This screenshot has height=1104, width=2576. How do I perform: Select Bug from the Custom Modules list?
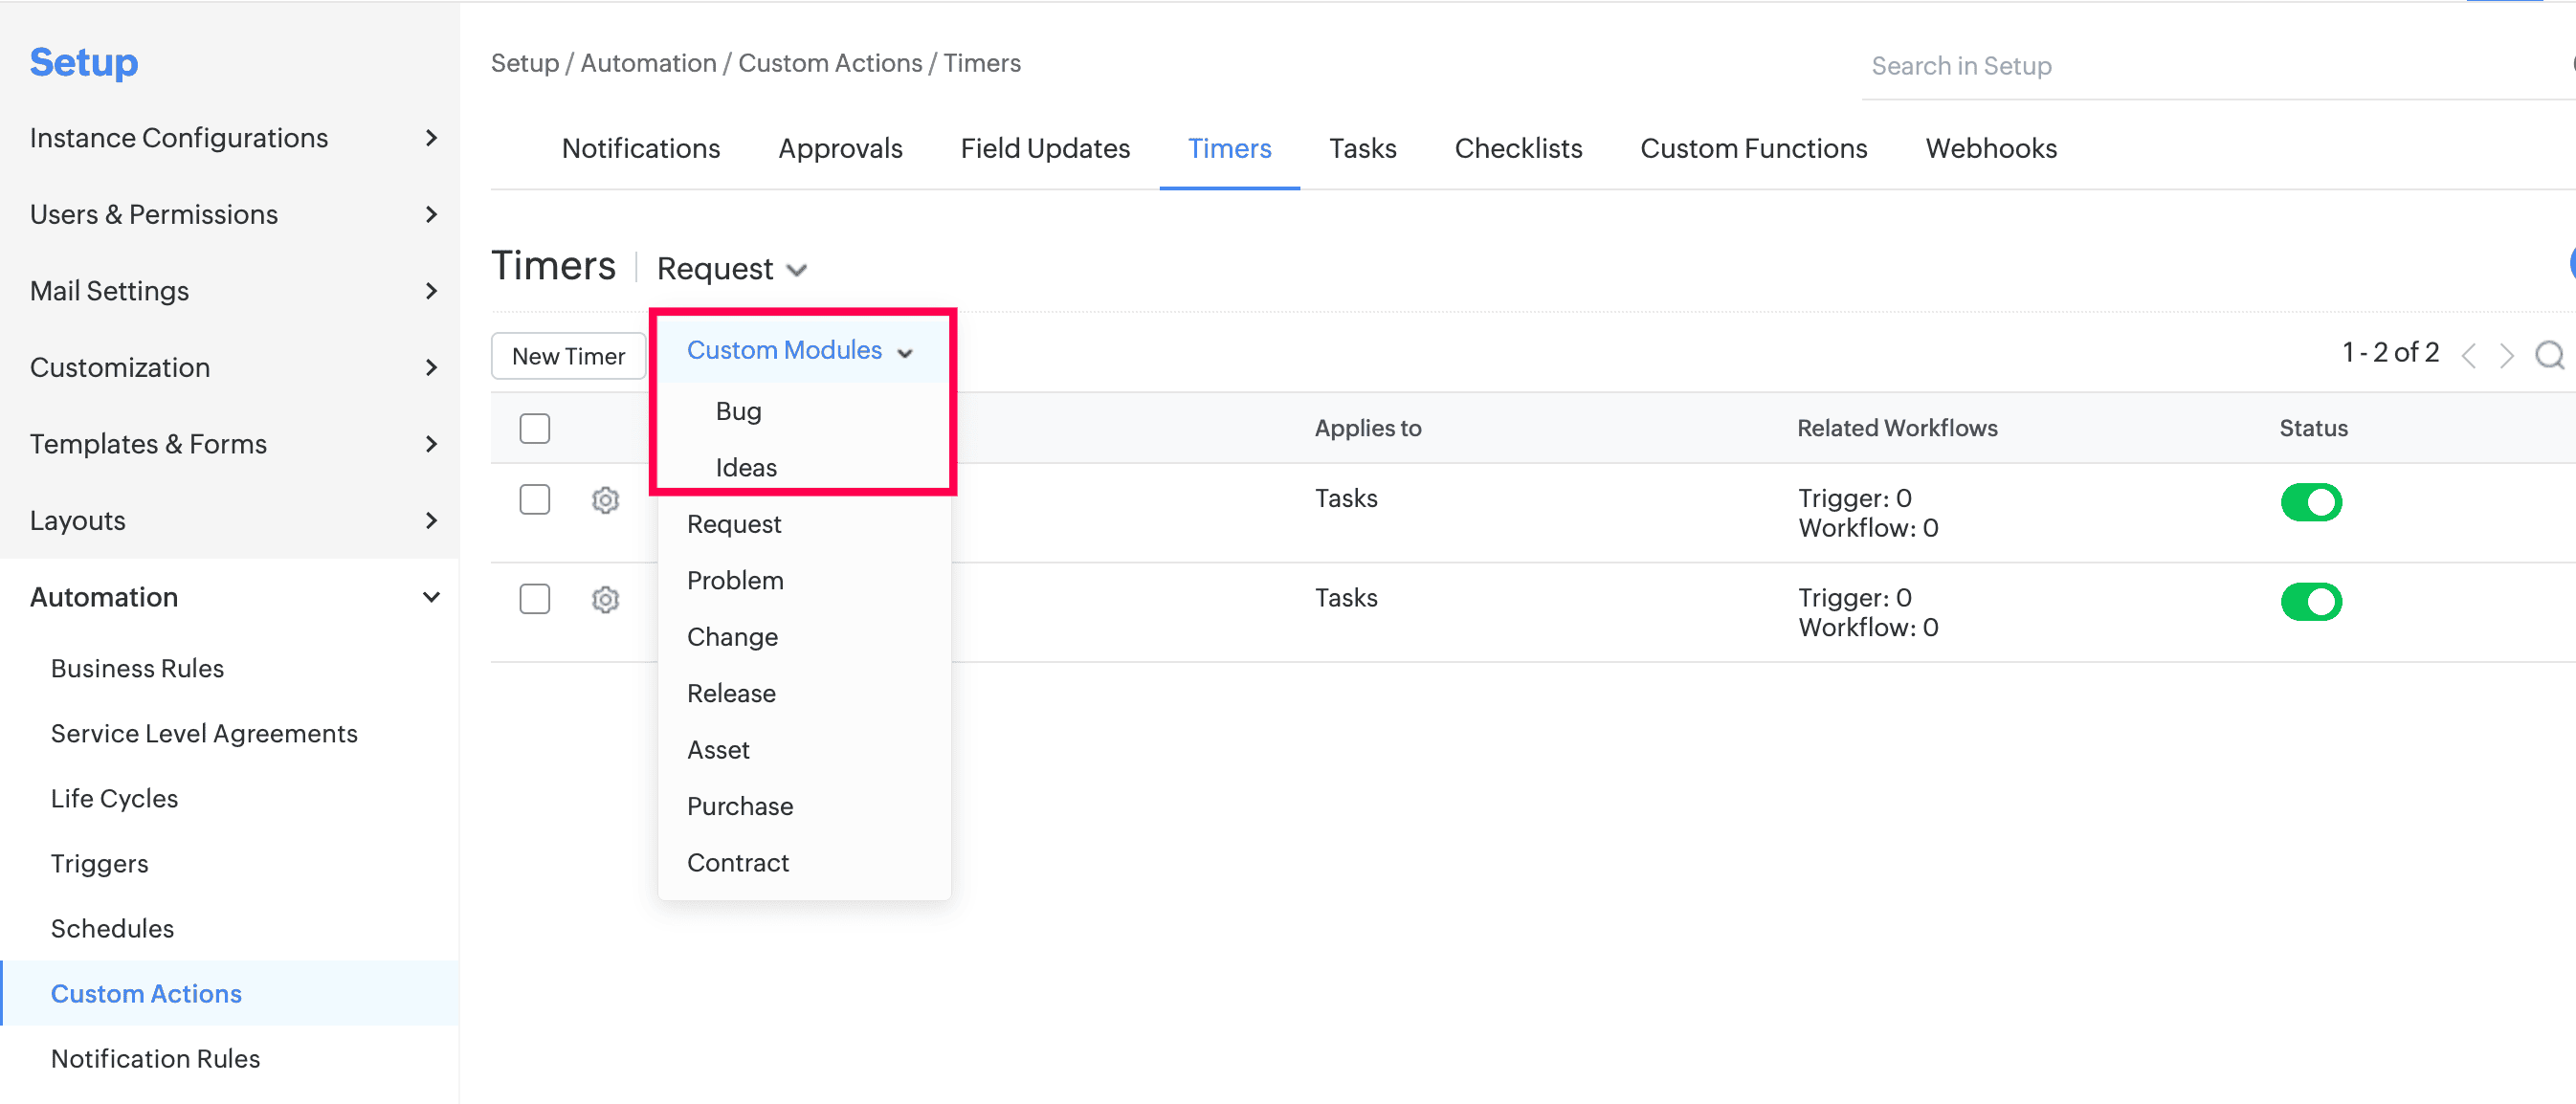738,411
